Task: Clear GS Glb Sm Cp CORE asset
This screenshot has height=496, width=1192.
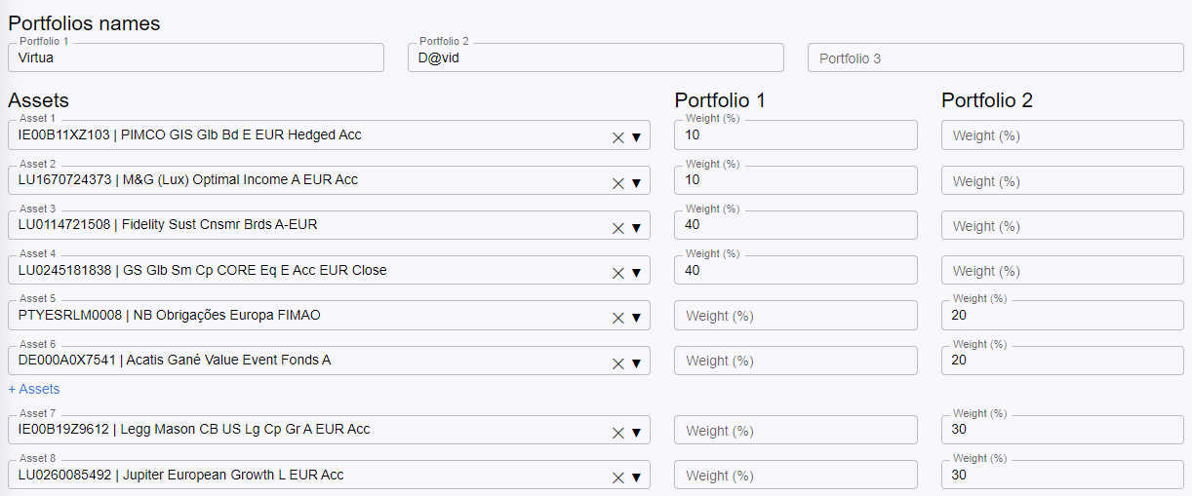Action: [x=617, y=272]
